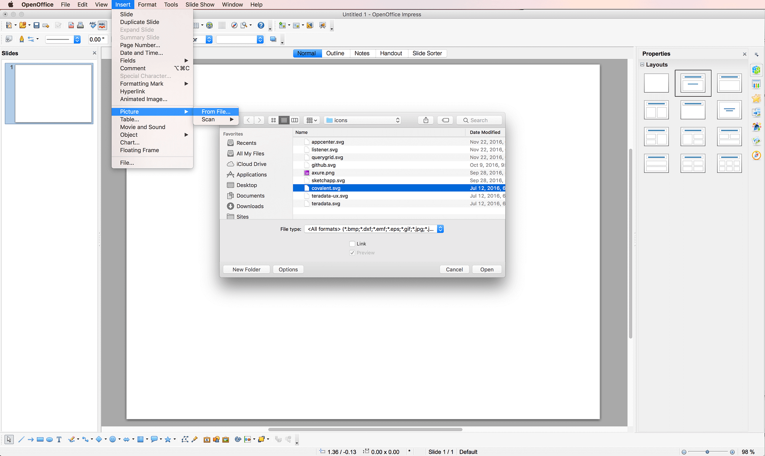The width and height of the screenshot is (765, 456).
Task: Click the Symbol Shapes smiley icon
Action: (112, 440)
